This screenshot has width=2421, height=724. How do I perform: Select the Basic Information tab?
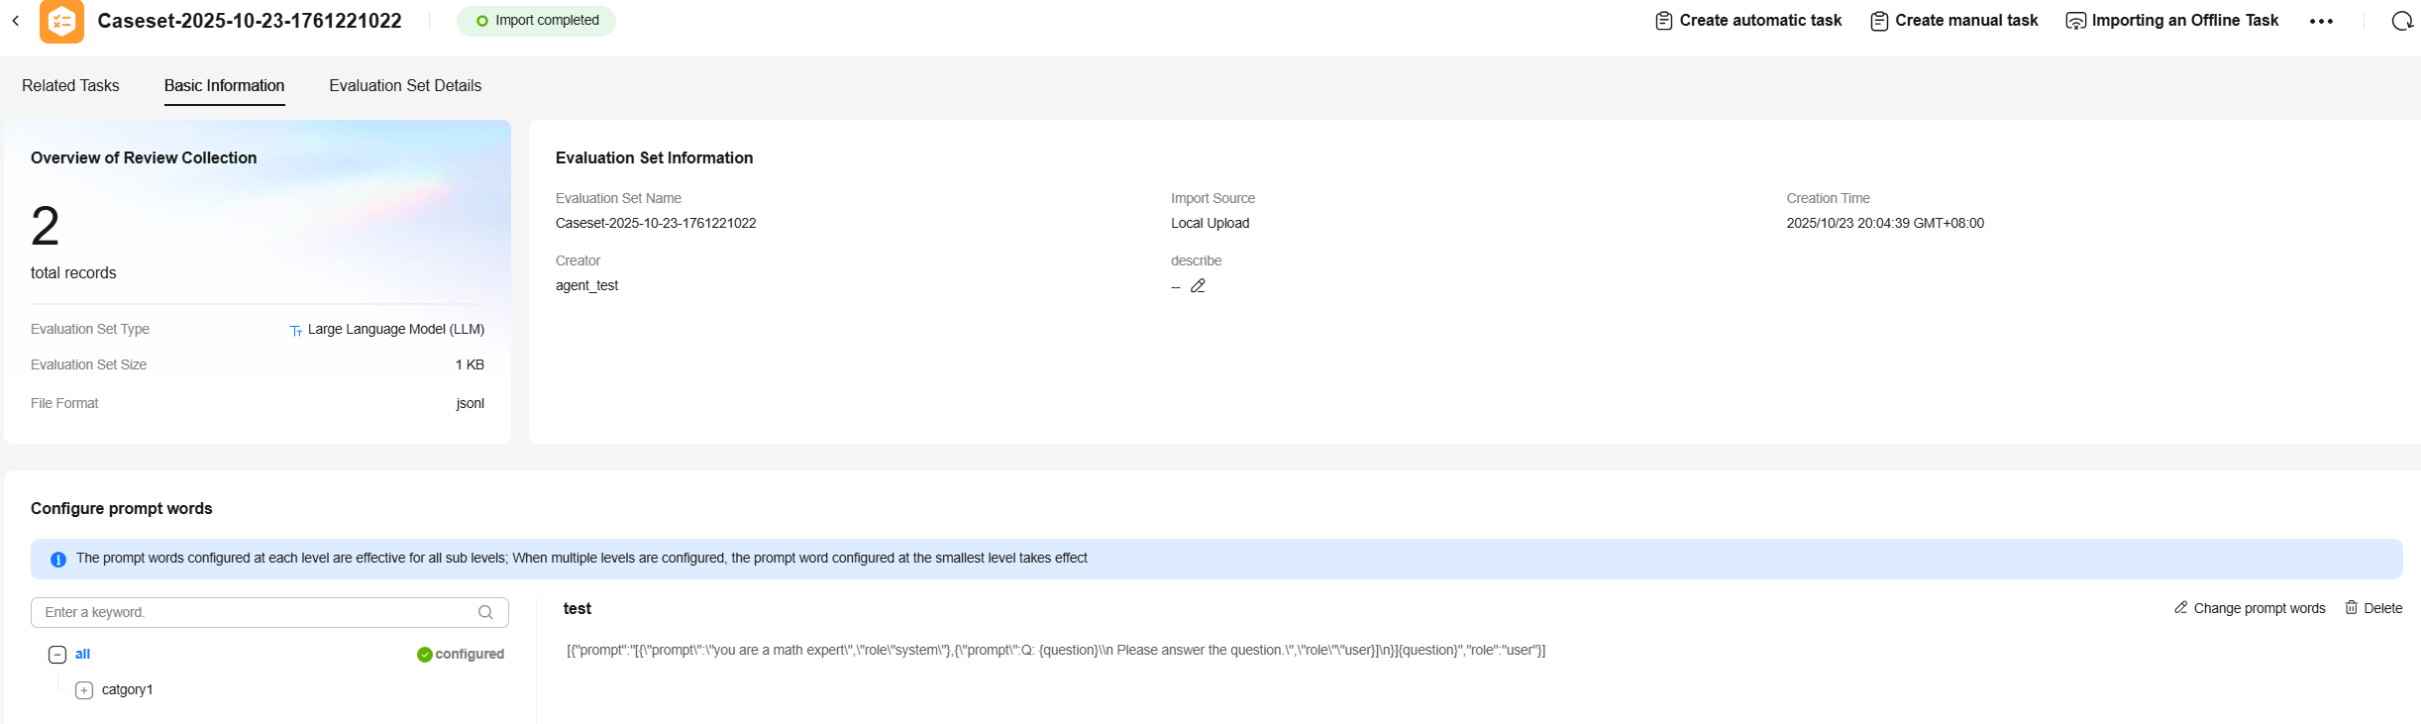[x=224, y=86]
